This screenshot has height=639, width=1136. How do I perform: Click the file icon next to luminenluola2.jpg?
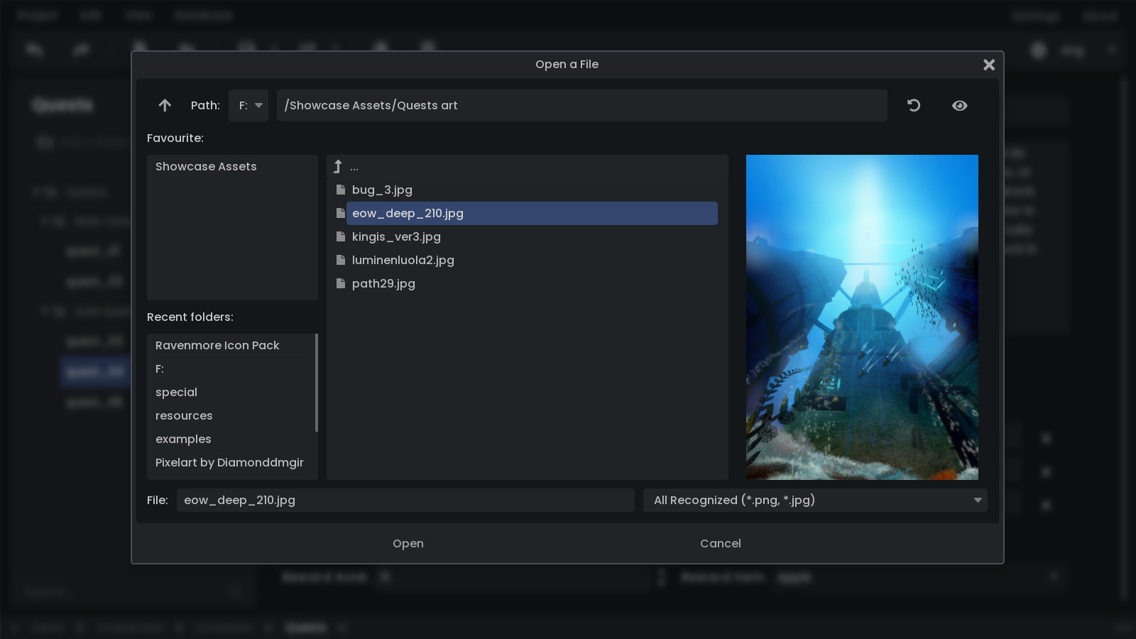click(x=341, y=260)
